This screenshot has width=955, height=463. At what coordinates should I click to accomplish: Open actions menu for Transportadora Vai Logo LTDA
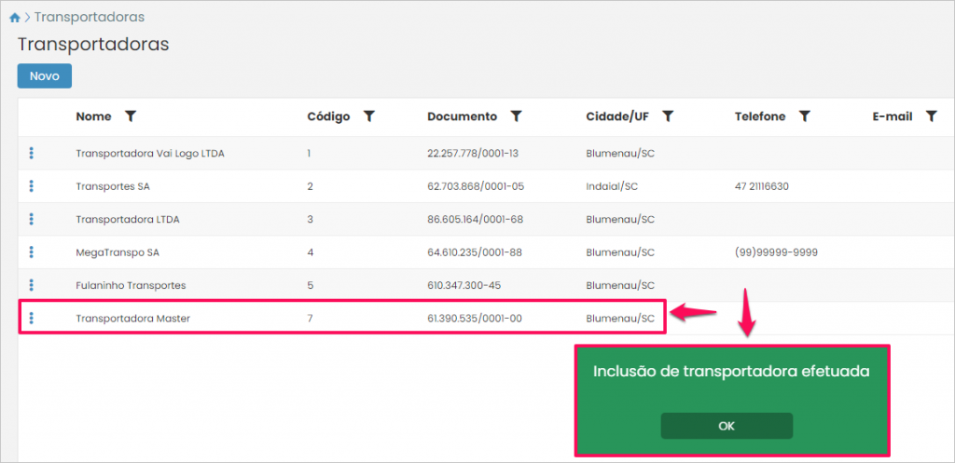point(32,153)
